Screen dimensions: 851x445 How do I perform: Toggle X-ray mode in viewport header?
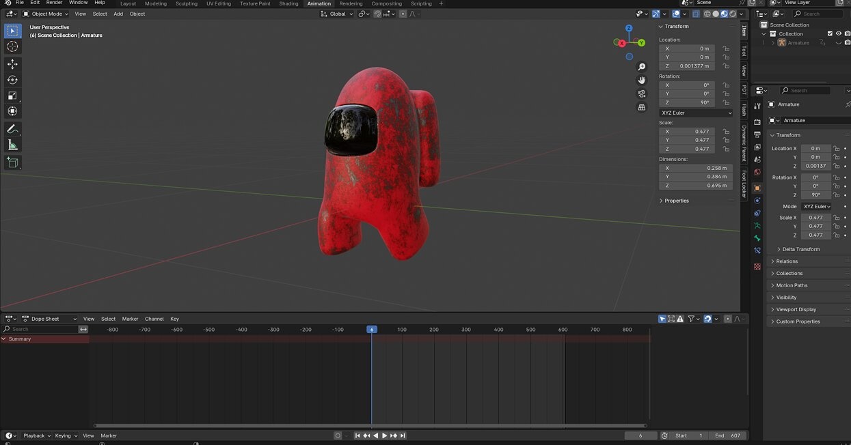pos(696,14)
